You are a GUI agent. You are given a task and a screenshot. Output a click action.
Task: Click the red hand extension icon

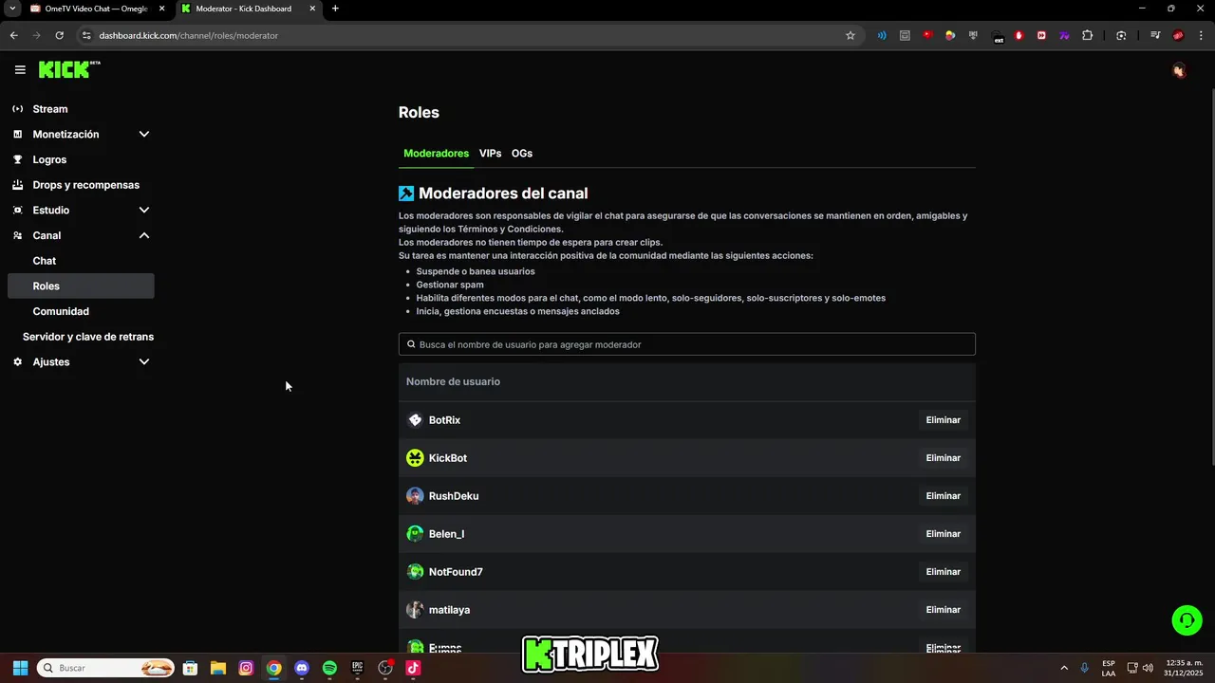(x=1019, y=35)
